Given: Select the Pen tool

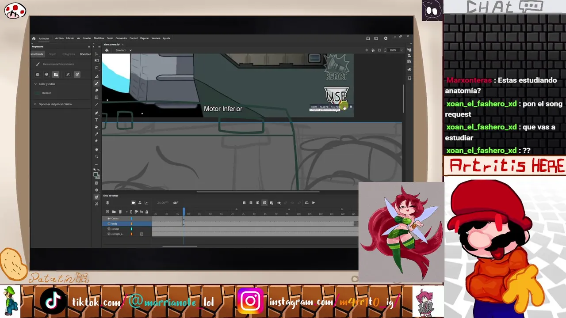Looking at the screenshot, I should [96, 113].
